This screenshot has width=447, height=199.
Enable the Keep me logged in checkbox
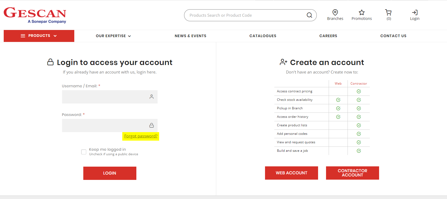click(84, 152)
